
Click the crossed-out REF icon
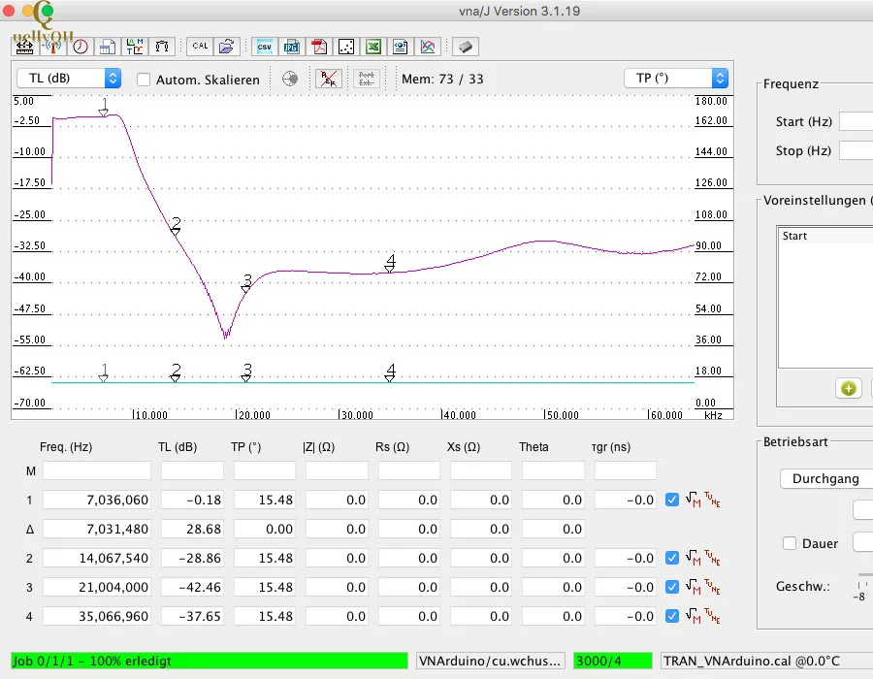(329, 79)
